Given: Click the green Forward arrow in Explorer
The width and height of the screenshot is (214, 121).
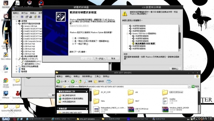Looking at the screenshot, I should [x=73, y=82].
